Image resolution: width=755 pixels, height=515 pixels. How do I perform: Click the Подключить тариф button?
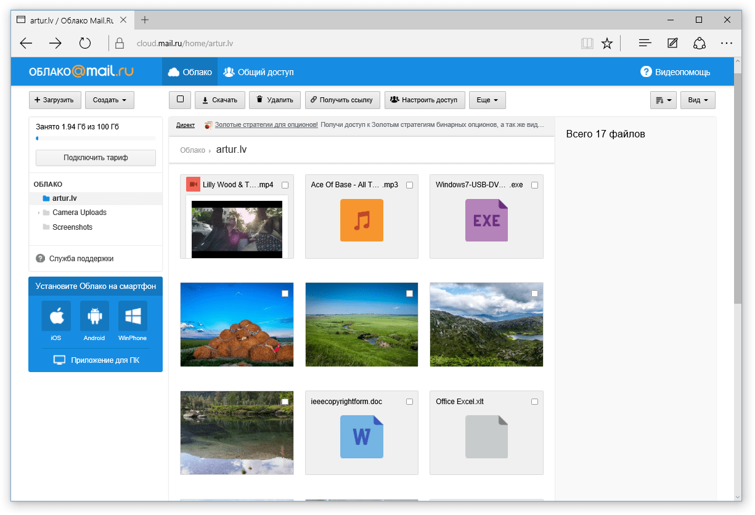pos(96,158)
